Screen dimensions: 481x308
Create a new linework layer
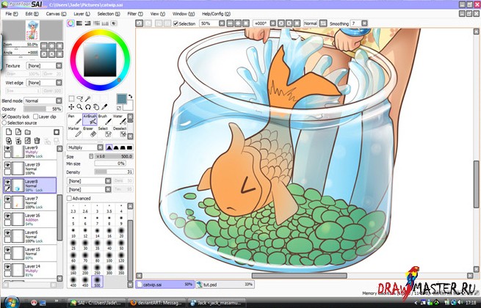18,132
